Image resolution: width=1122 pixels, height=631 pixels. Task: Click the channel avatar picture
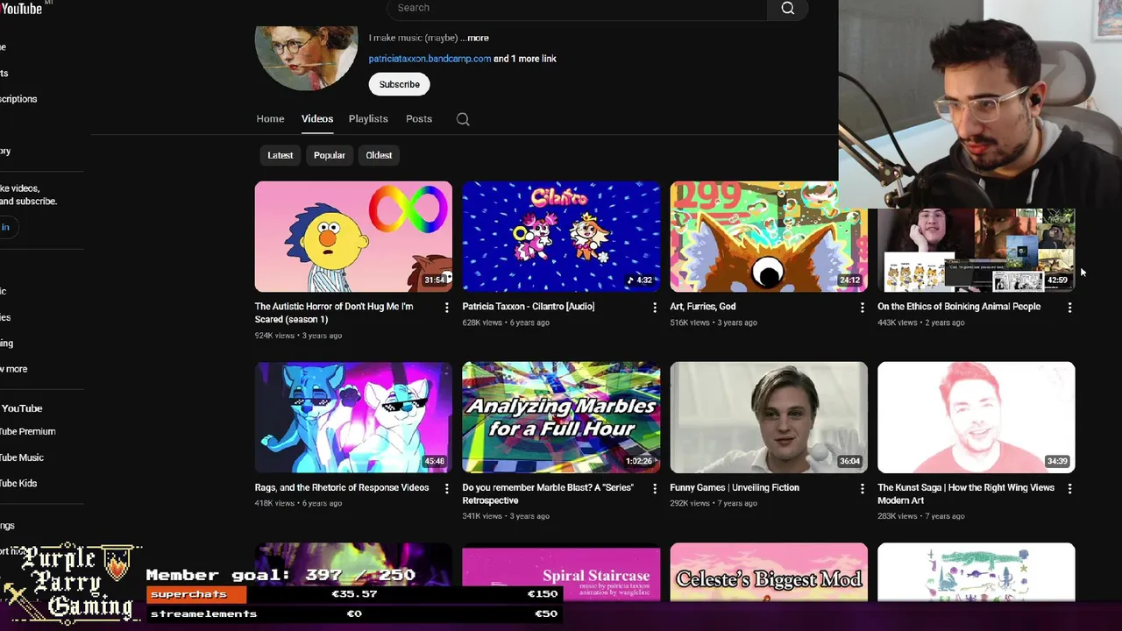[x=306, y=57]
